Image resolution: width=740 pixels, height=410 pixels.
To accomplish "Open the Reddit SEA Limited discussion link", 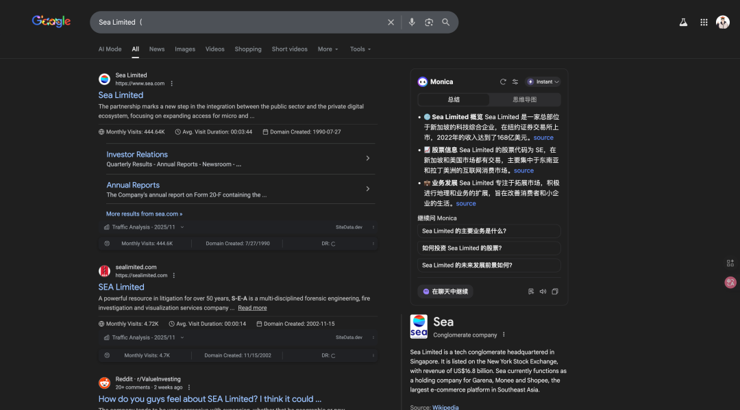I will [x=210, y=399].
